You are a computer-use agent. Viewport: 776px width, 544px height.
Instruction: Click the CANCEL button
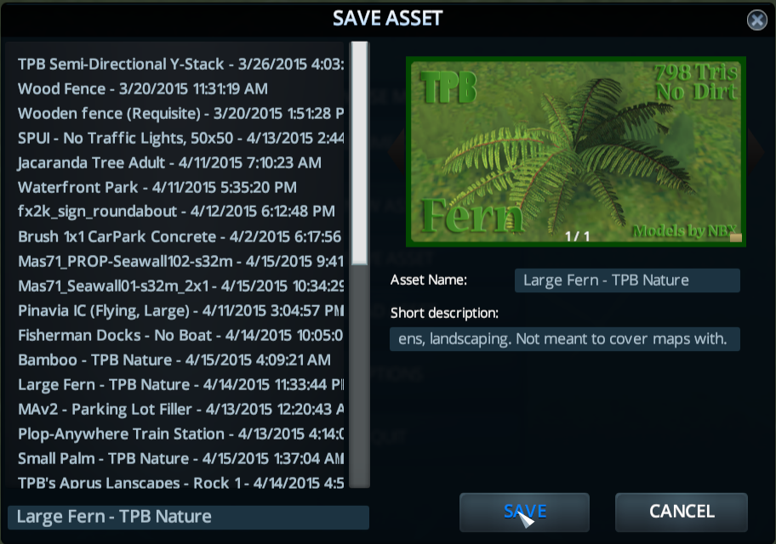pos(682,512)
